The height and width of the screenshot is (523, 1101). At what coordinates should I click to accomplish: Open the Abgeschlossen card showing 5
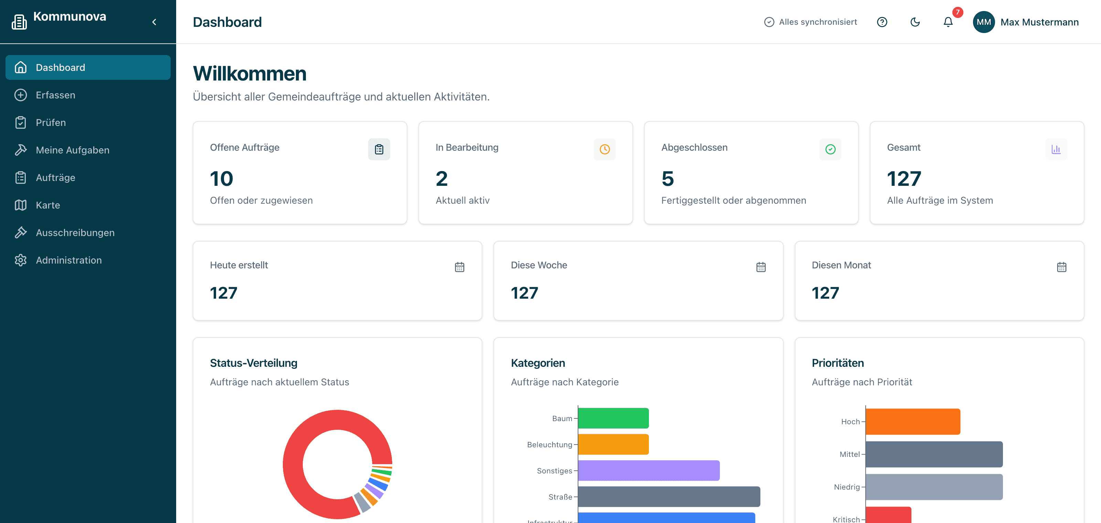[x=751, y=173]
